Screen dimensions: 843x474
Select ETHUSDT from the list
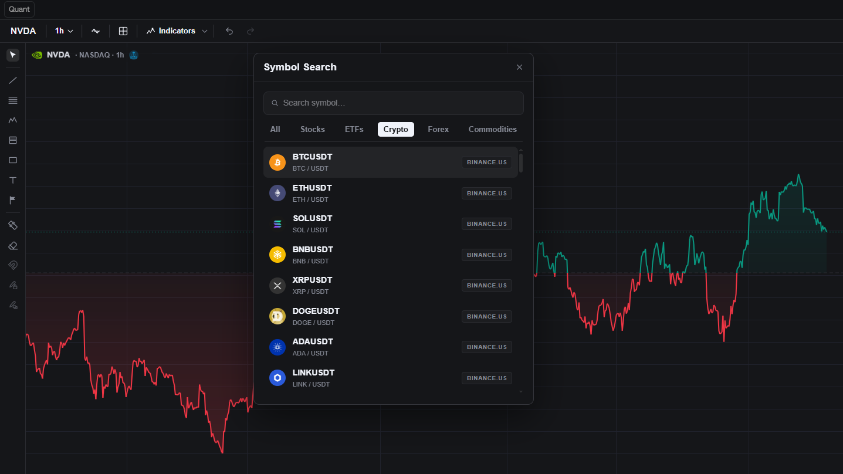pos(391,193)
